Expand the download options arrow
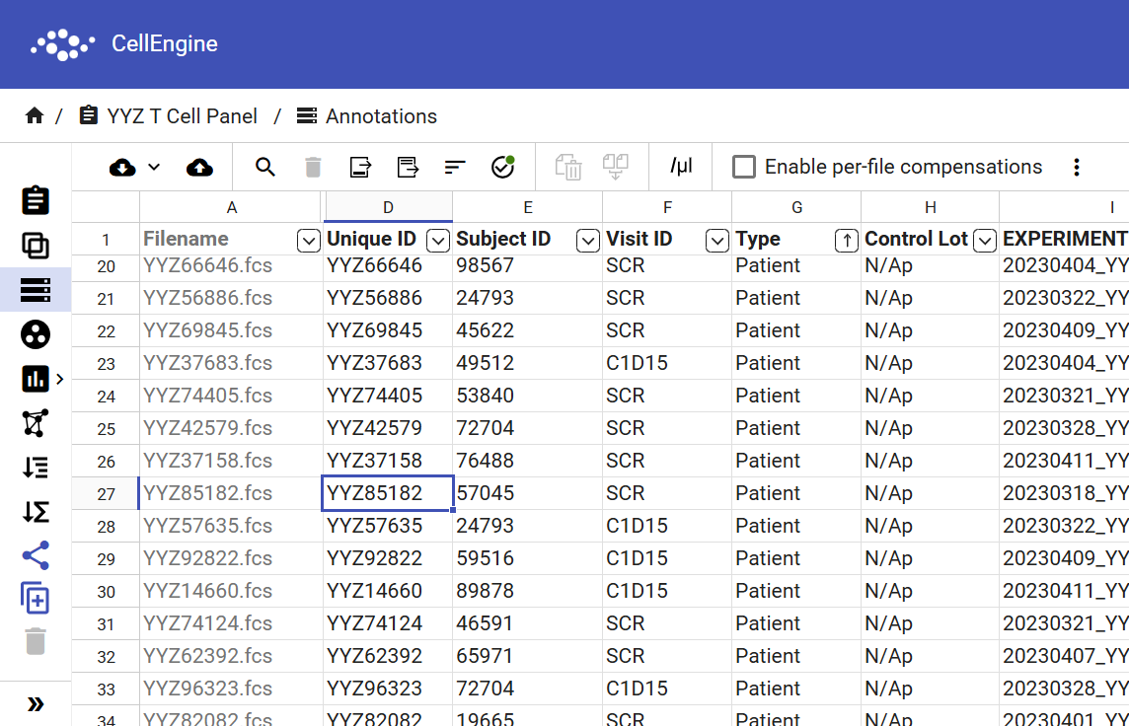The image size is (1129, 726). click(154, 167)
